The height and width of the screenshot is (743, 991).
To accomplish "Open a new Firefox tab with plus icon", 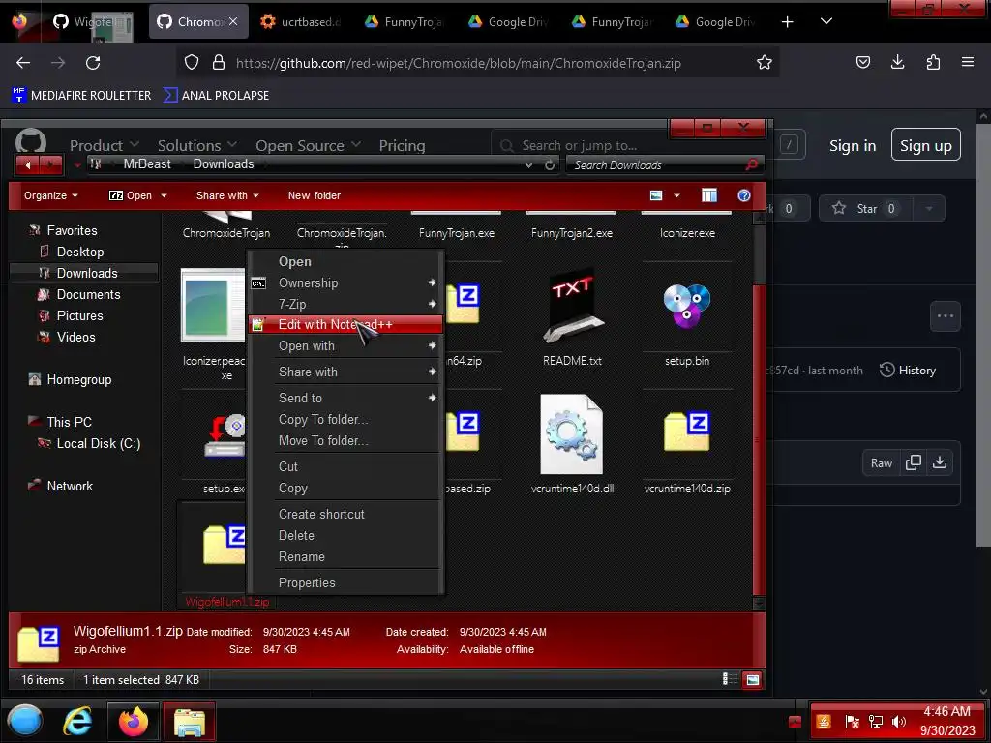I will click(788, 22).
